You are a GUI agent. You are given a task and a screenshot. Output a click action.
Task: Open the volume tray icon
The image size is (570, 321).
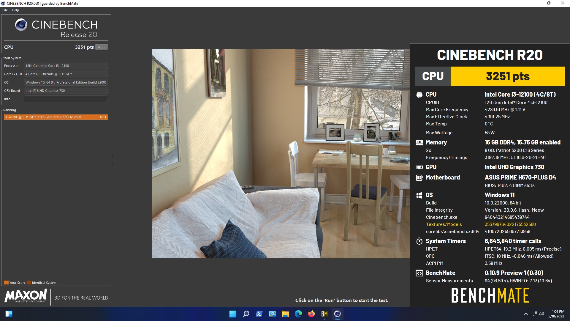tap(541, 314)
